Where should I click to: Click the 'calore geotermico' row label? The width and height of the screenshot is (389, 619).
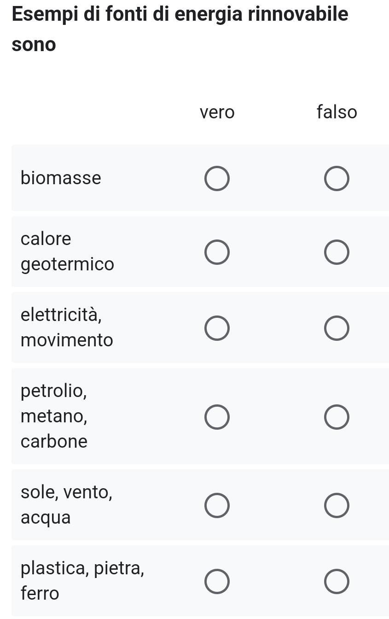coord(67,251)
